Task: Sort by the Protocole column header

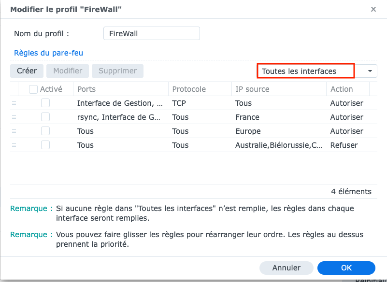Action: (200, 89)
